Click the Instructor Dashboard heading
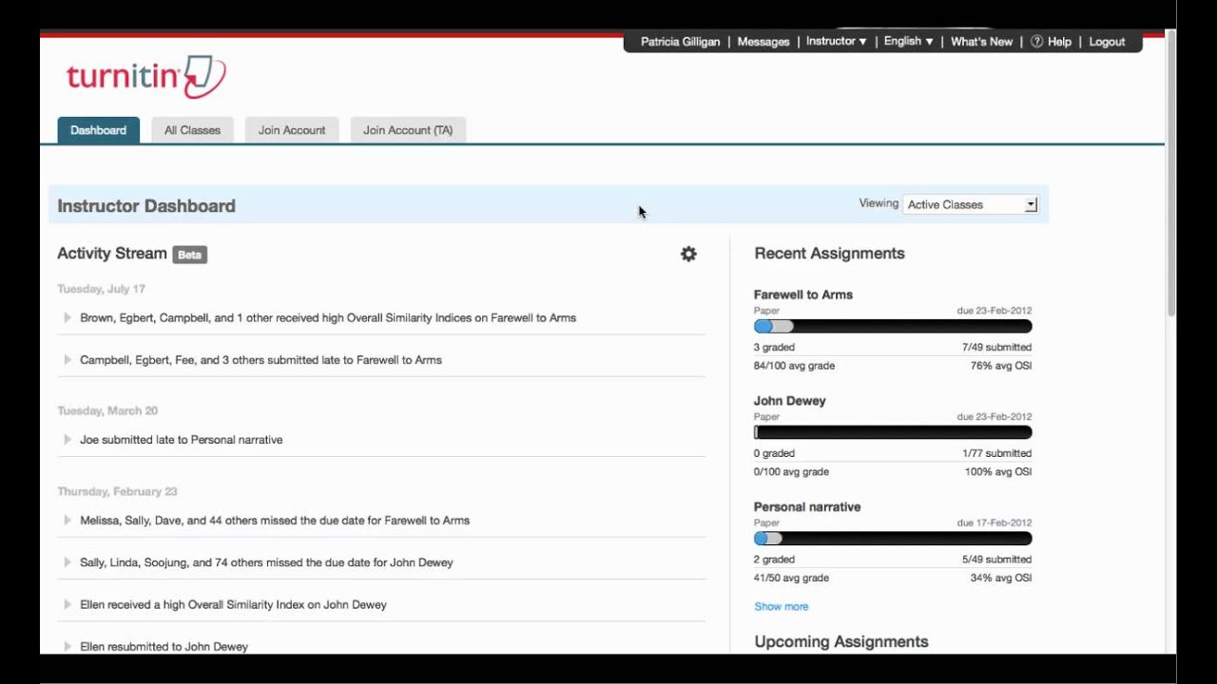This screenshot has height=684, width=1217. coord(146,206)
